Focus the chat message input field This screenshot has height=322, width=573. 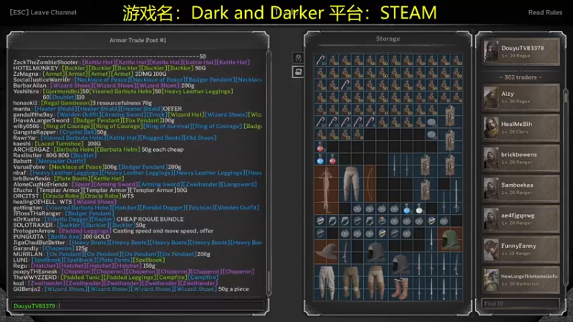pyautogui.click(x=138, y=306)
